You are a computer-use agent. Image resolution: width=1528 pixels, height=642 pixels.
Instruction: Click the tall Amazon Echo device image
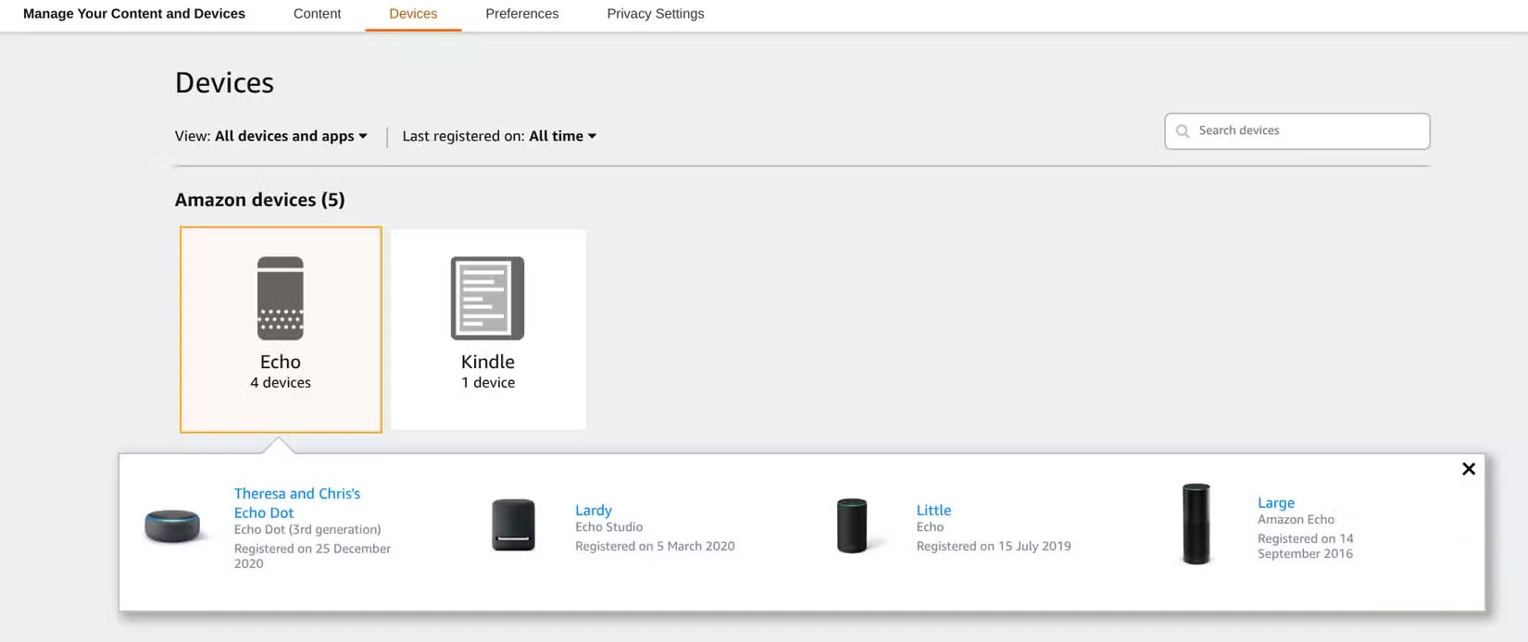(1196, 524)
